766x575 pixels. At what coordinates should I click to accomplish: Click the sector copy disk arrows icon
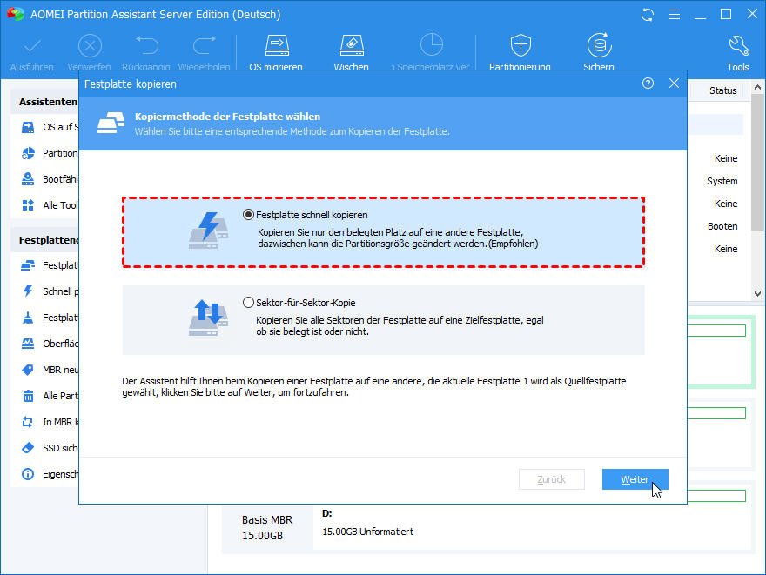[x=209, y=318]
